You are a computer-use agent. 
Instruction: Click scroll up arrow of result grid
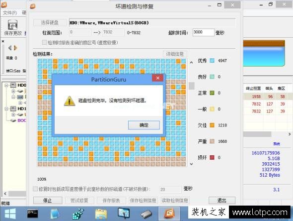point(191,62)
